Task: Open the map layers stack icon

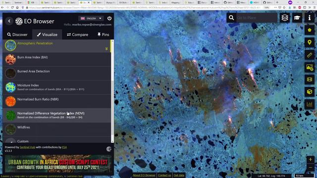Action: point(285,18)
